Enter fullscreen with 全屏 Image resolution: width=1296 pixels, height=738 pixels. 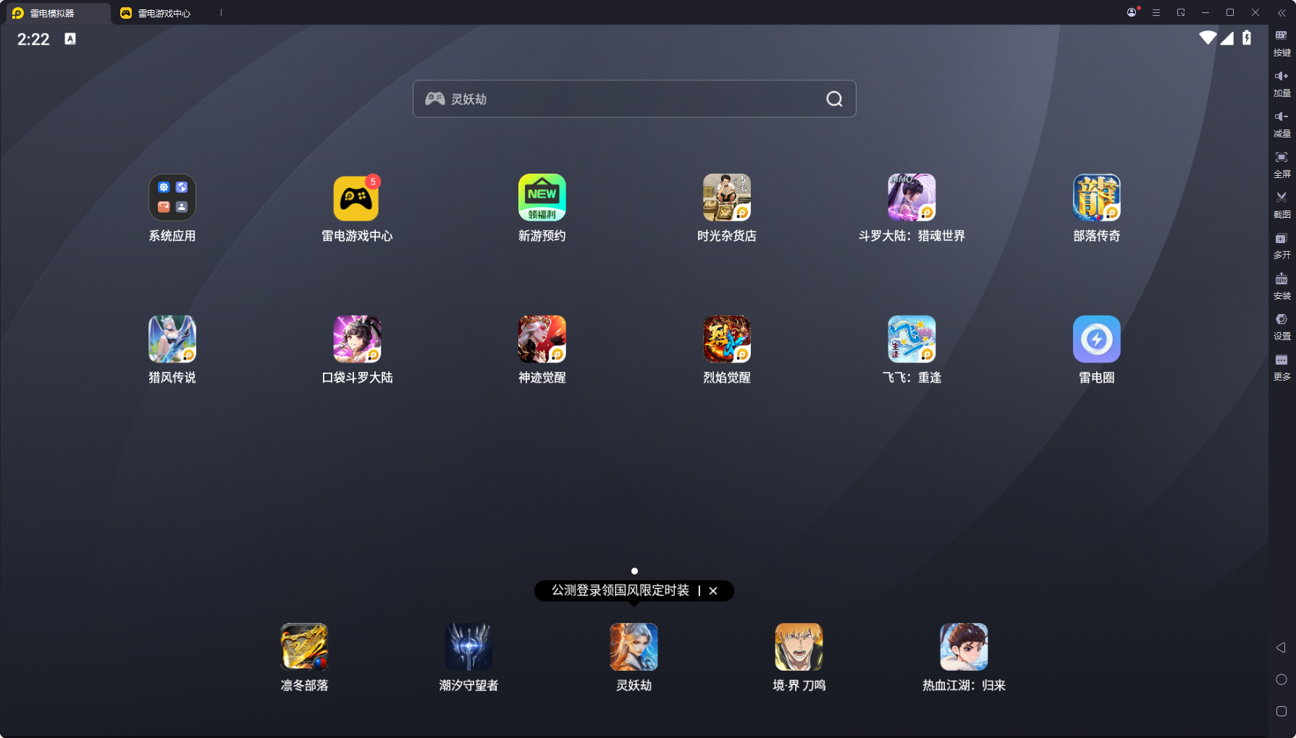coord(1282,164)
